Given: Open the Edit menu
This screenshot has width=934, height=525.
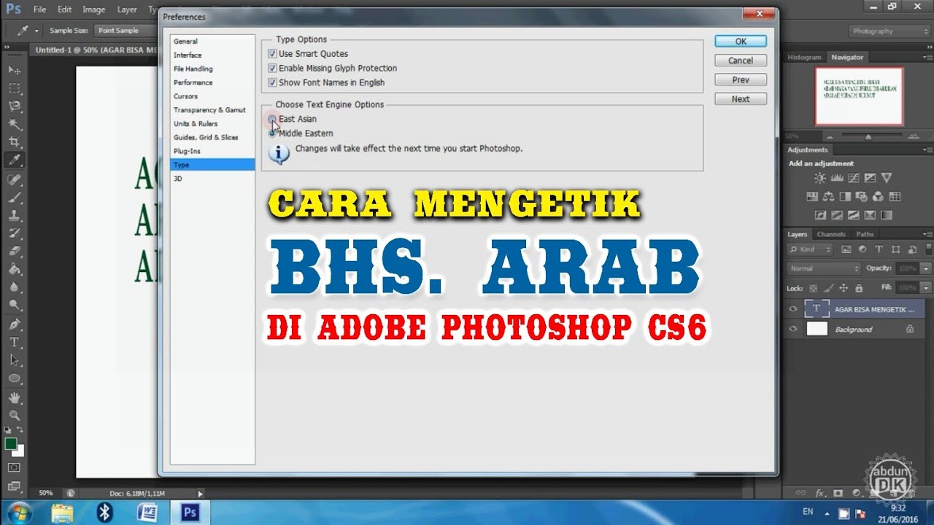Looking at the screenshot, I should tap(64, 9).
